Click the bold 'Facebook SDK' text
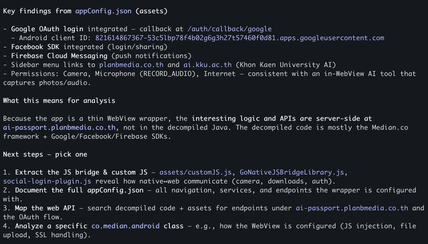The image size is (428, 244). tap(36, 47)
